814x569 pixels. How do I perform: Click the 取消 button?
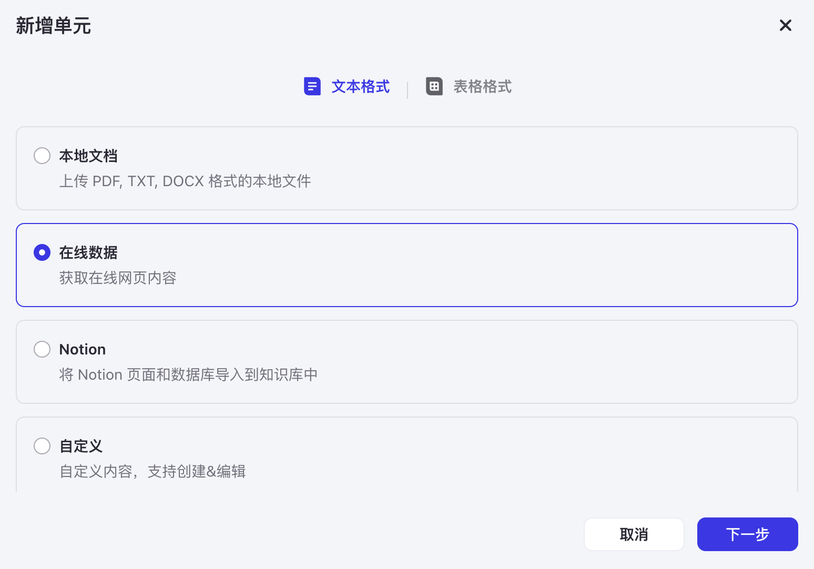pyautogui.click(x=634, y=534)
